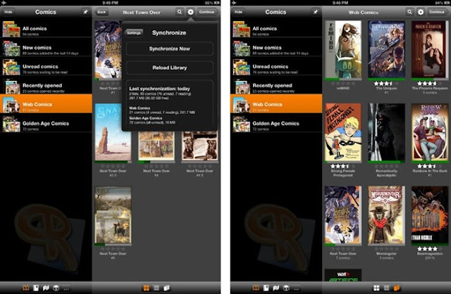Open Next Town Over #4 cover
This screenshot has height=294, width=451.
156,146
